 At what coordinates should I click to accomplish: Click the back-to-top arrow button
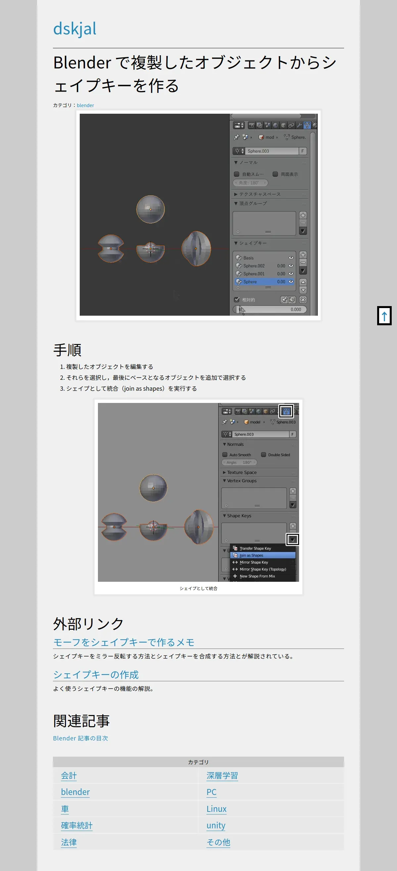tap(384, 316)
